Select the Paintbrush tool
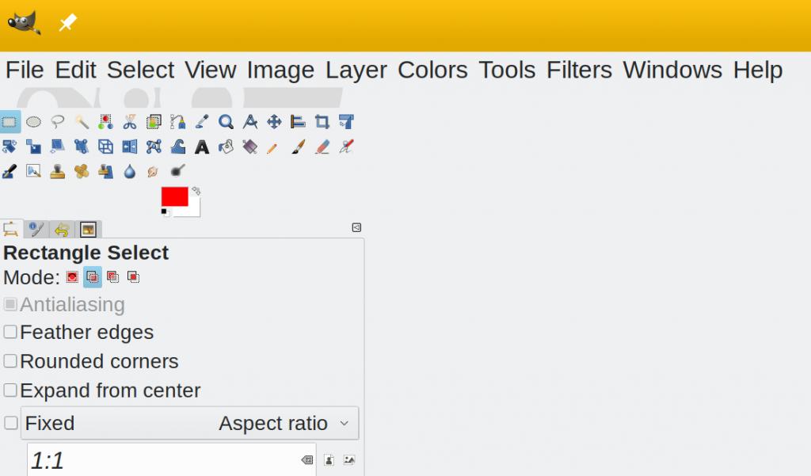 click(298, 147)
